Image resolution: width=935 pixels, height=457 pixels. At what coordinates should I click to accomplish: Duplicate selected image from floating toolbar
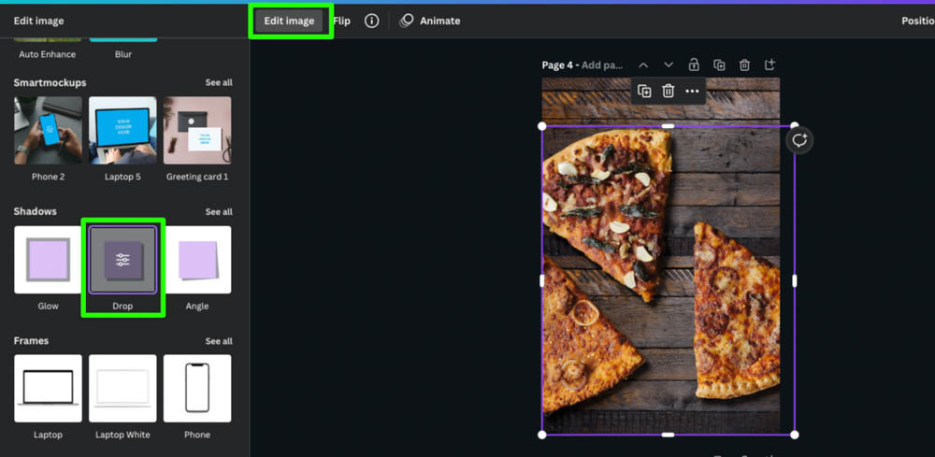point(644,91)
